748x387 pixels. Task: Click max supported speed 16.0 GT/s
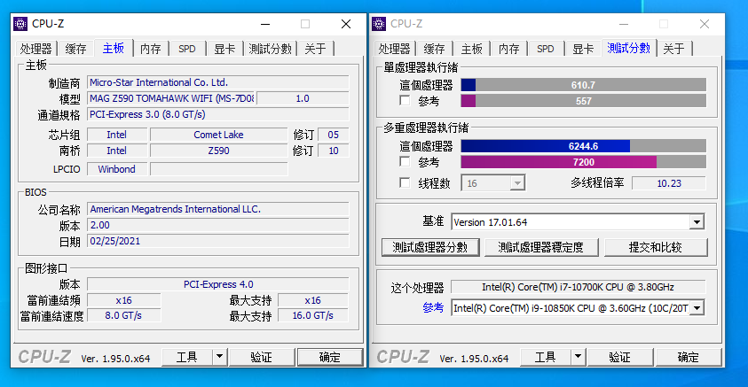pos(313,315)
